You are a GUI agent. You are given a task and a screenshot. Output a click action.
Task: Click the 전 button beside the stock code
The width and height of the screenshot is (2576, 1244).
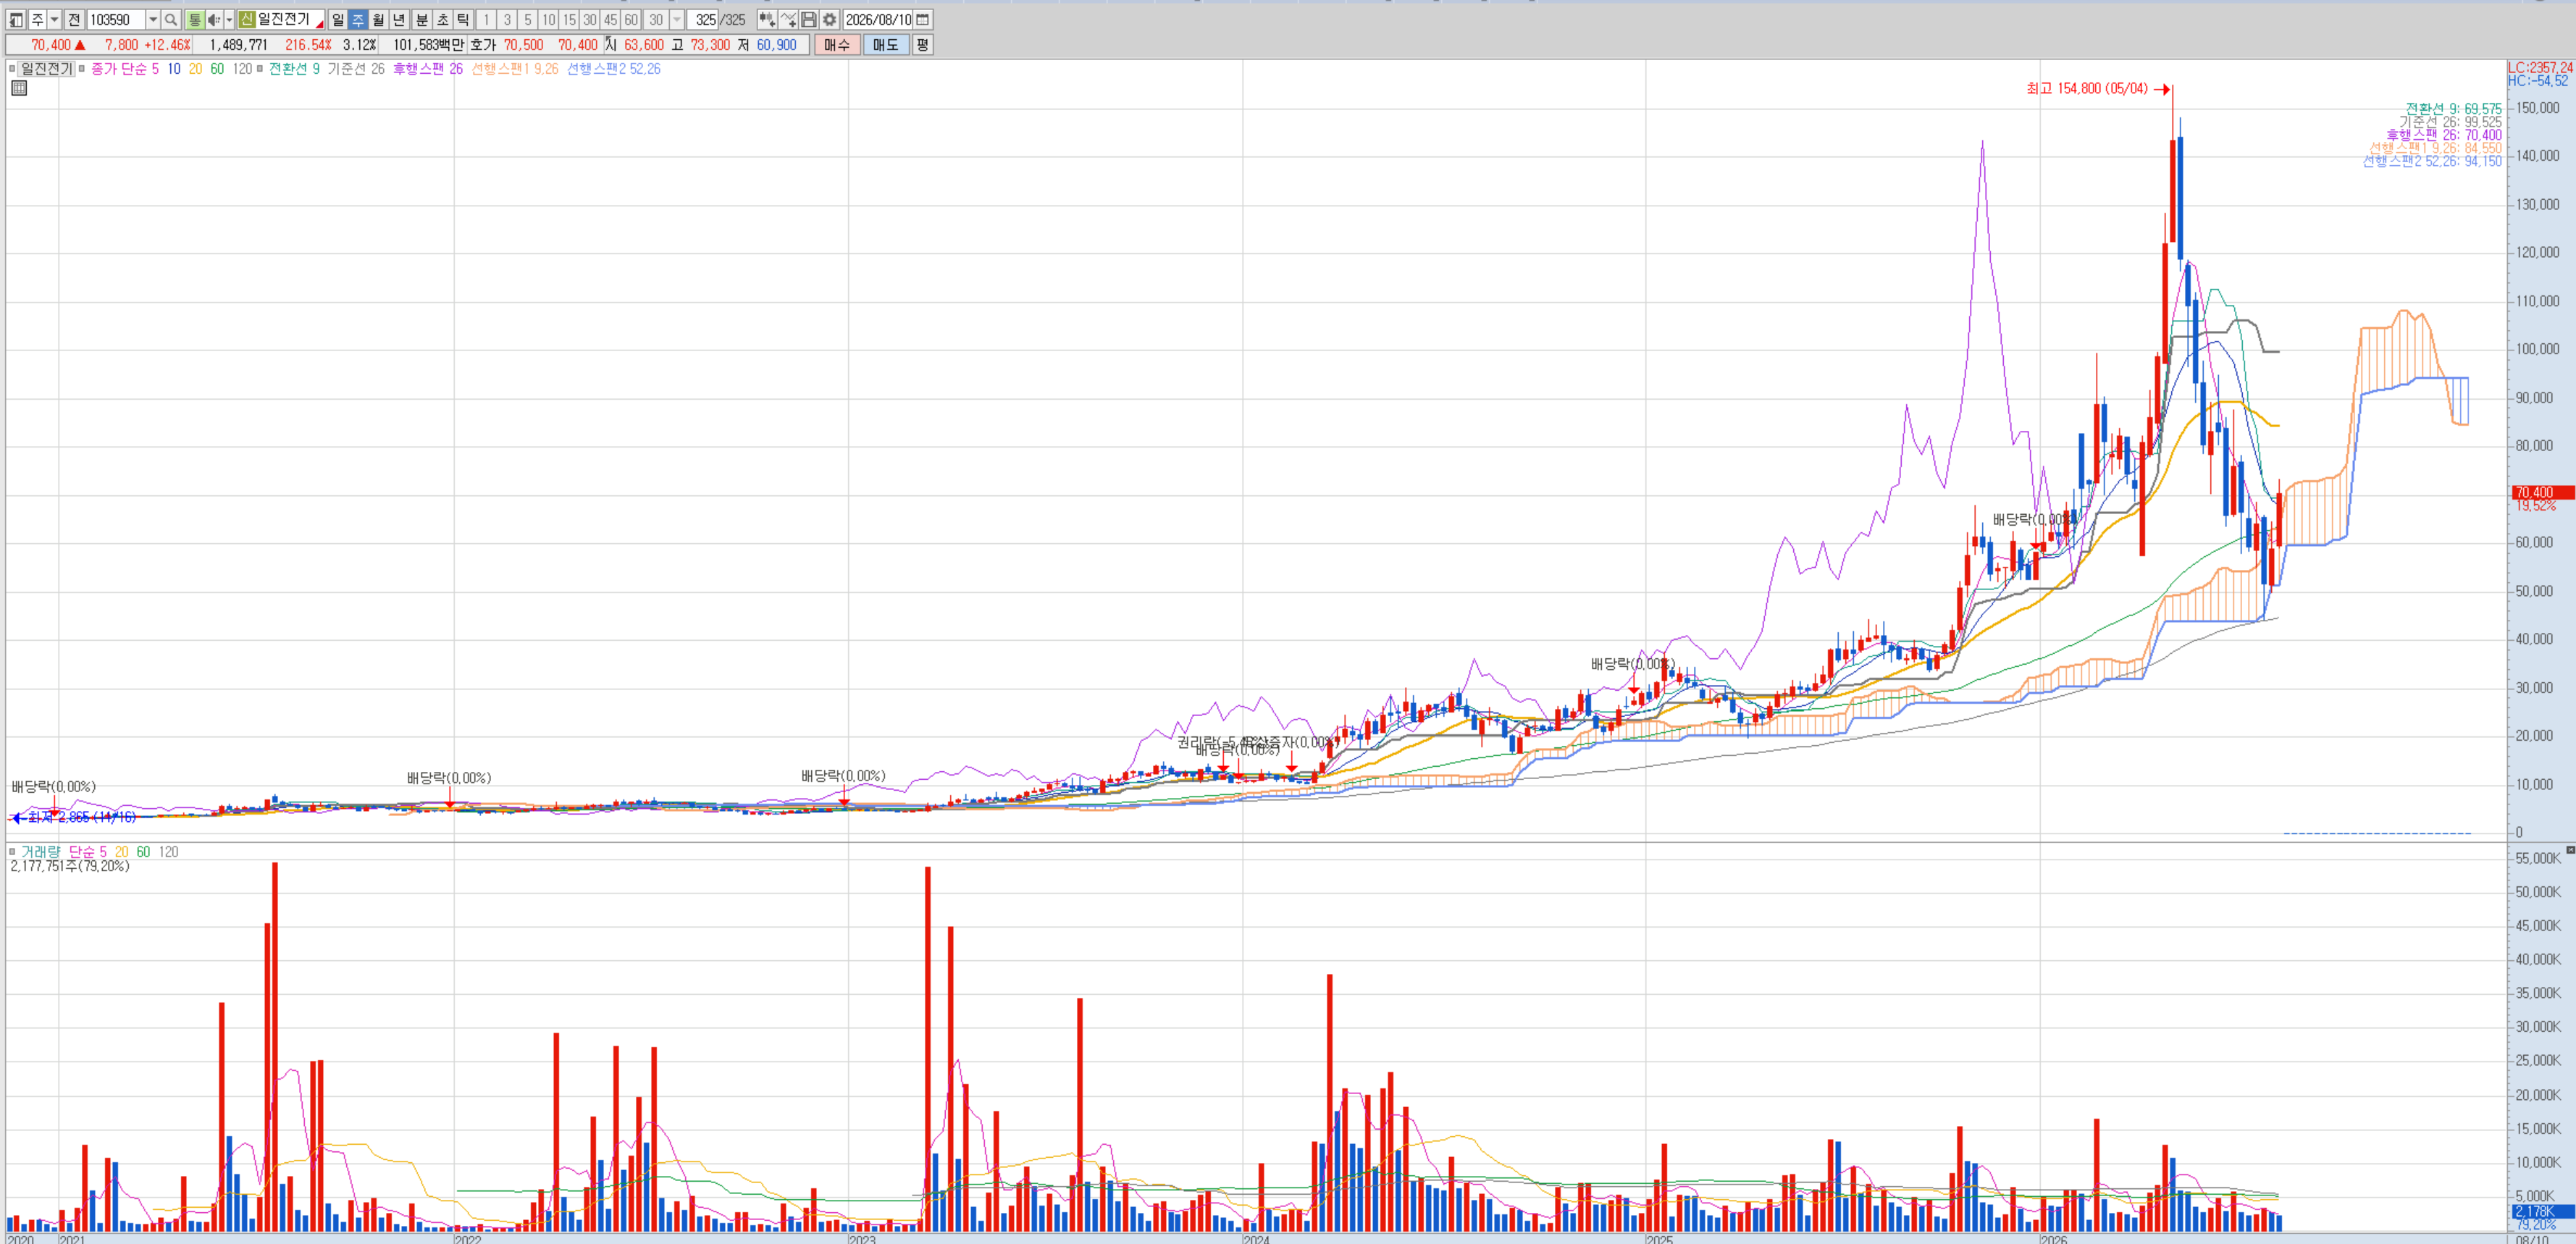pyautogui.click(x=74, y=20)
